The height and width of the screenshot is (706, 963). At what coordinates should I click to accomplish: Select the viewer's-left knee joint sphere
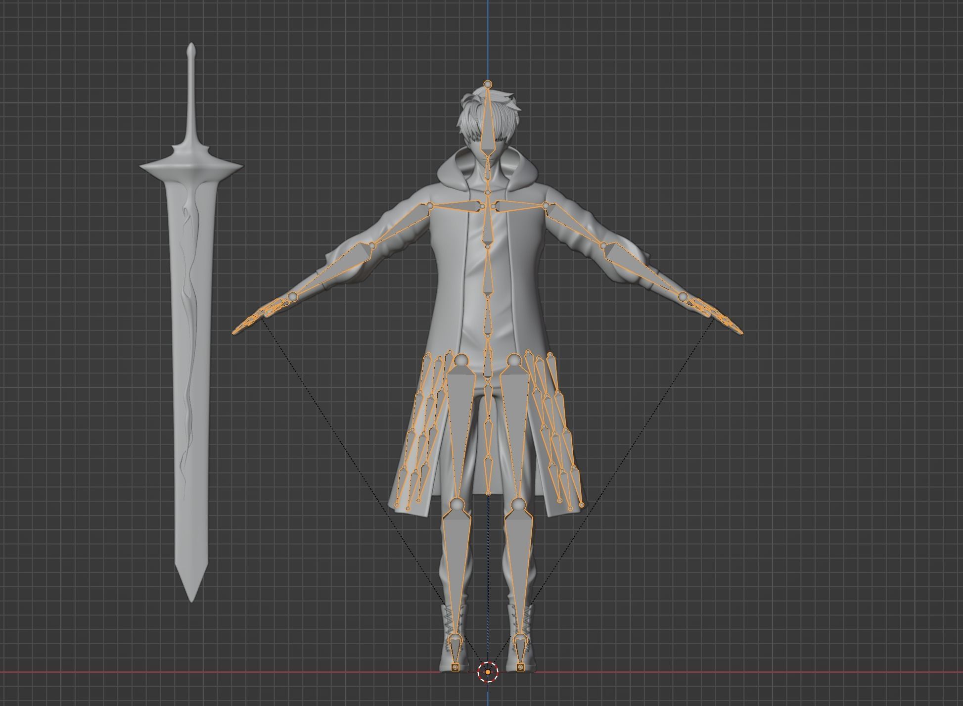(x=457, y=505)
